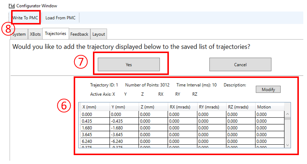
Task: Open the Layout tab
Action: (x=99, y=34)
